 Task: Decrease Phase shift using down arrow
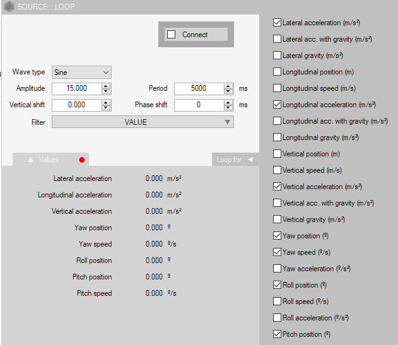228,108
